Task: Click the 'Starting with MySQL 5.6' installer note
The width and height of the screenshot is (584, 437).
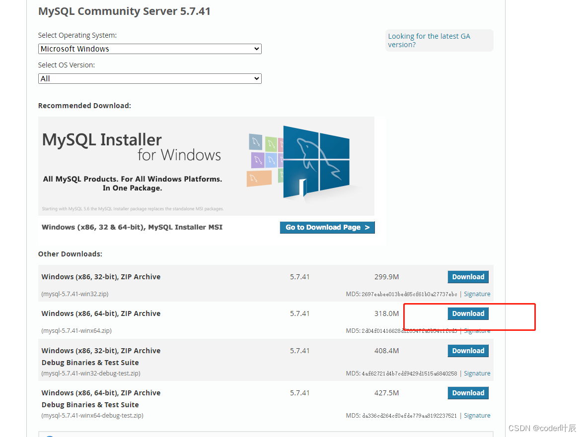Action: pos(133,209)
